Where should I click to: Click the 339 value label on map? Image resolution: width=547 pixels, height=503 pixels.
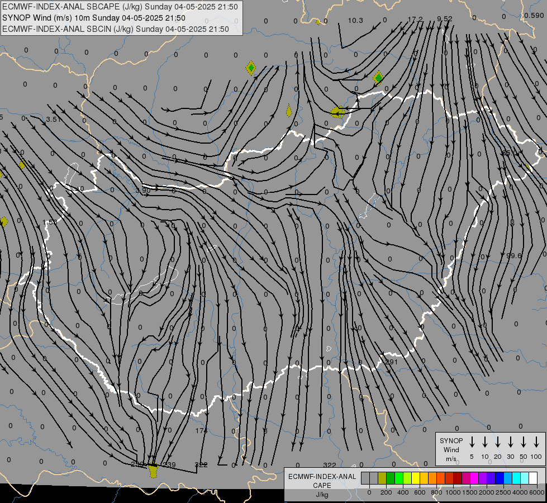169,464
